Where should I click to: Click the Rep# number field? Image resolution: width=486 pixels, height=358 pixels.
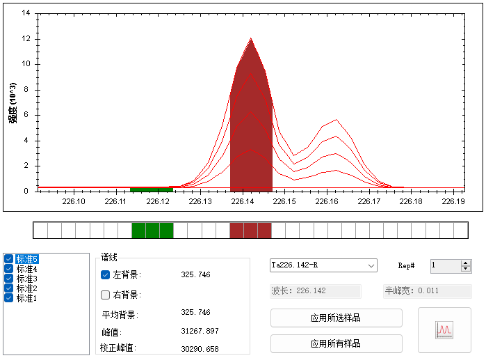pos(446,266)
